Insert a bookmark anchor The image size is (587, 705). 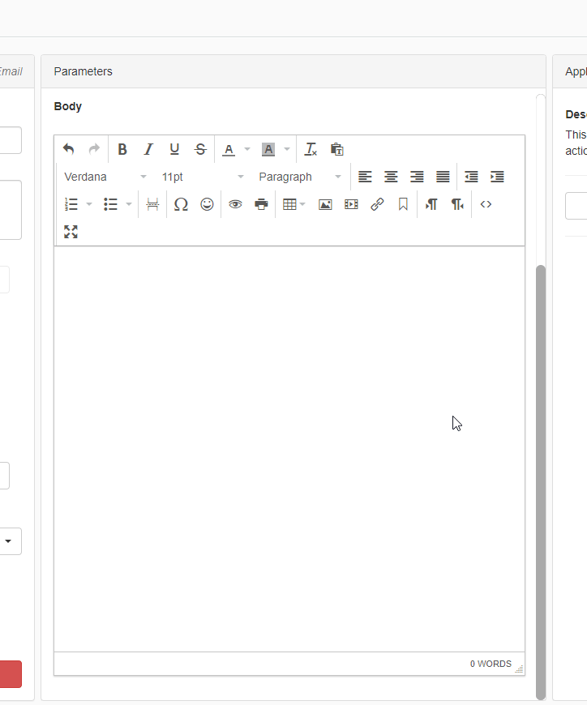[x=403, y=204]
